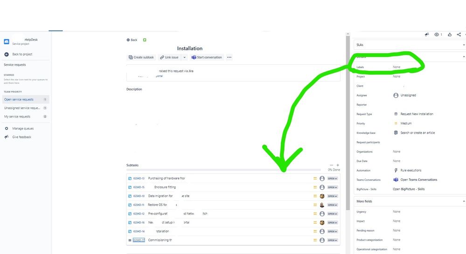
Task: Open the three-dot more actions menu in toolbar
Action: click(229, 57)
